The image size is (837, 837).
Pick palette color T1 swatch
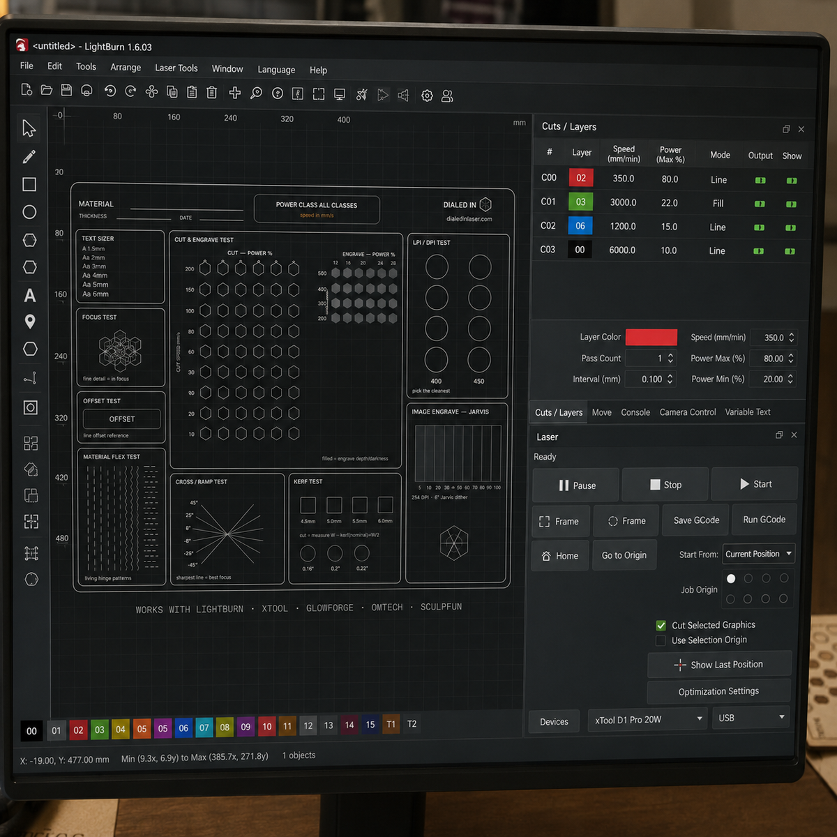[x=391, y=725]
